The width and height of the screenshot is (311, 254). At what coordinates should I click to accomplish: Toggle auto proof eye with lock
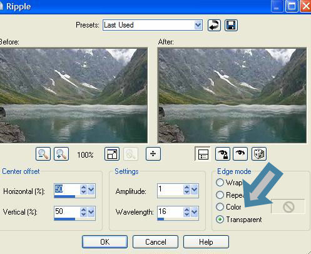[223, 154]
